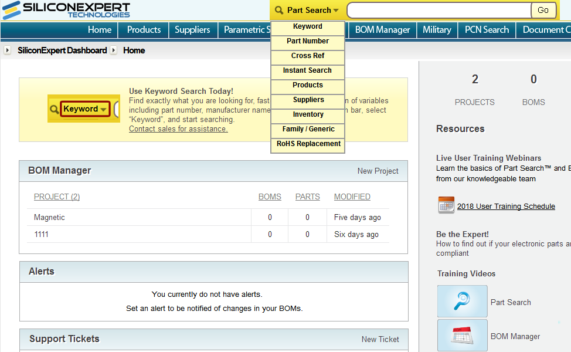Click 'Five days ago' modified cell
571x352 pixels.
[x=358, y=218]
